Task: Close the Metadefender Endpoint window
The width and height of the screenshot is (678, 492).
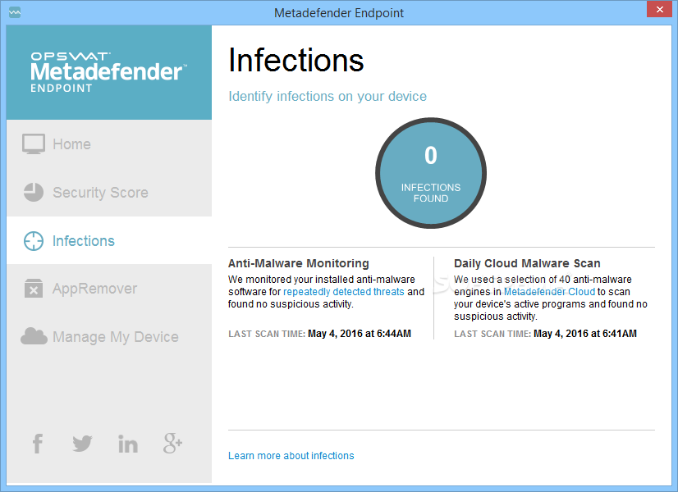Action: pyautogui.click(x=659, y=9)
